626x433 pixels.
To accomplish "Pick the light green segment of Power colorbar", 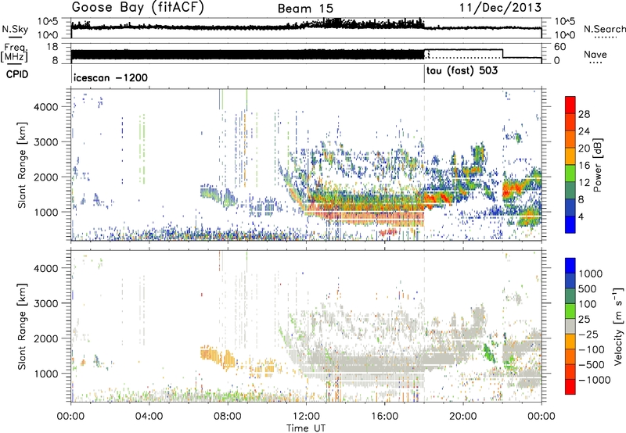I will click(x=570, y=173).
